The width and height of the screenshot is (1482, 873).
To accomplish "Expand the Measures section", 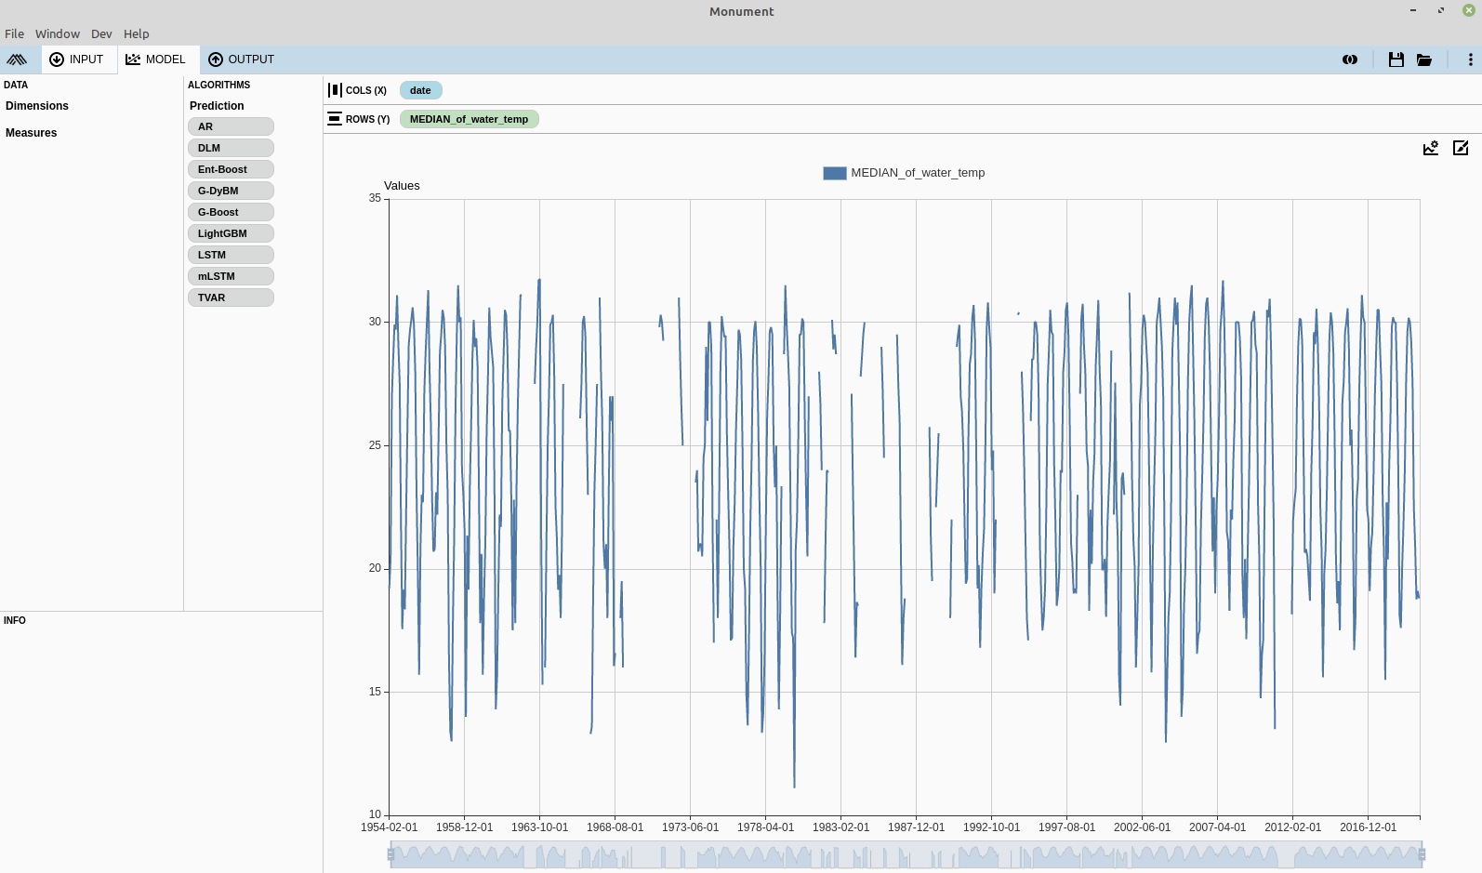I will click(32, 133).
